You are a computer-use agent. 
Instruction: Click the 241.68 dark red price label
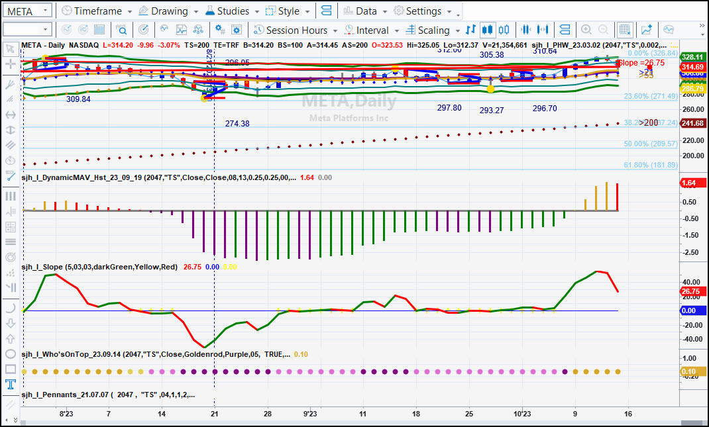[692, 123]
